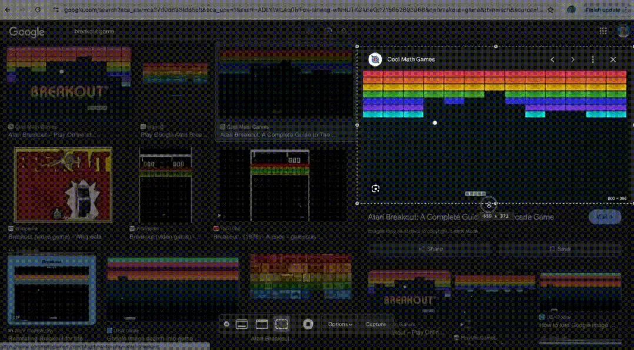Image resolution: width=634 pixels, height=350 pixels.
Task: Save the previewed image
Action: coord(560,248)
